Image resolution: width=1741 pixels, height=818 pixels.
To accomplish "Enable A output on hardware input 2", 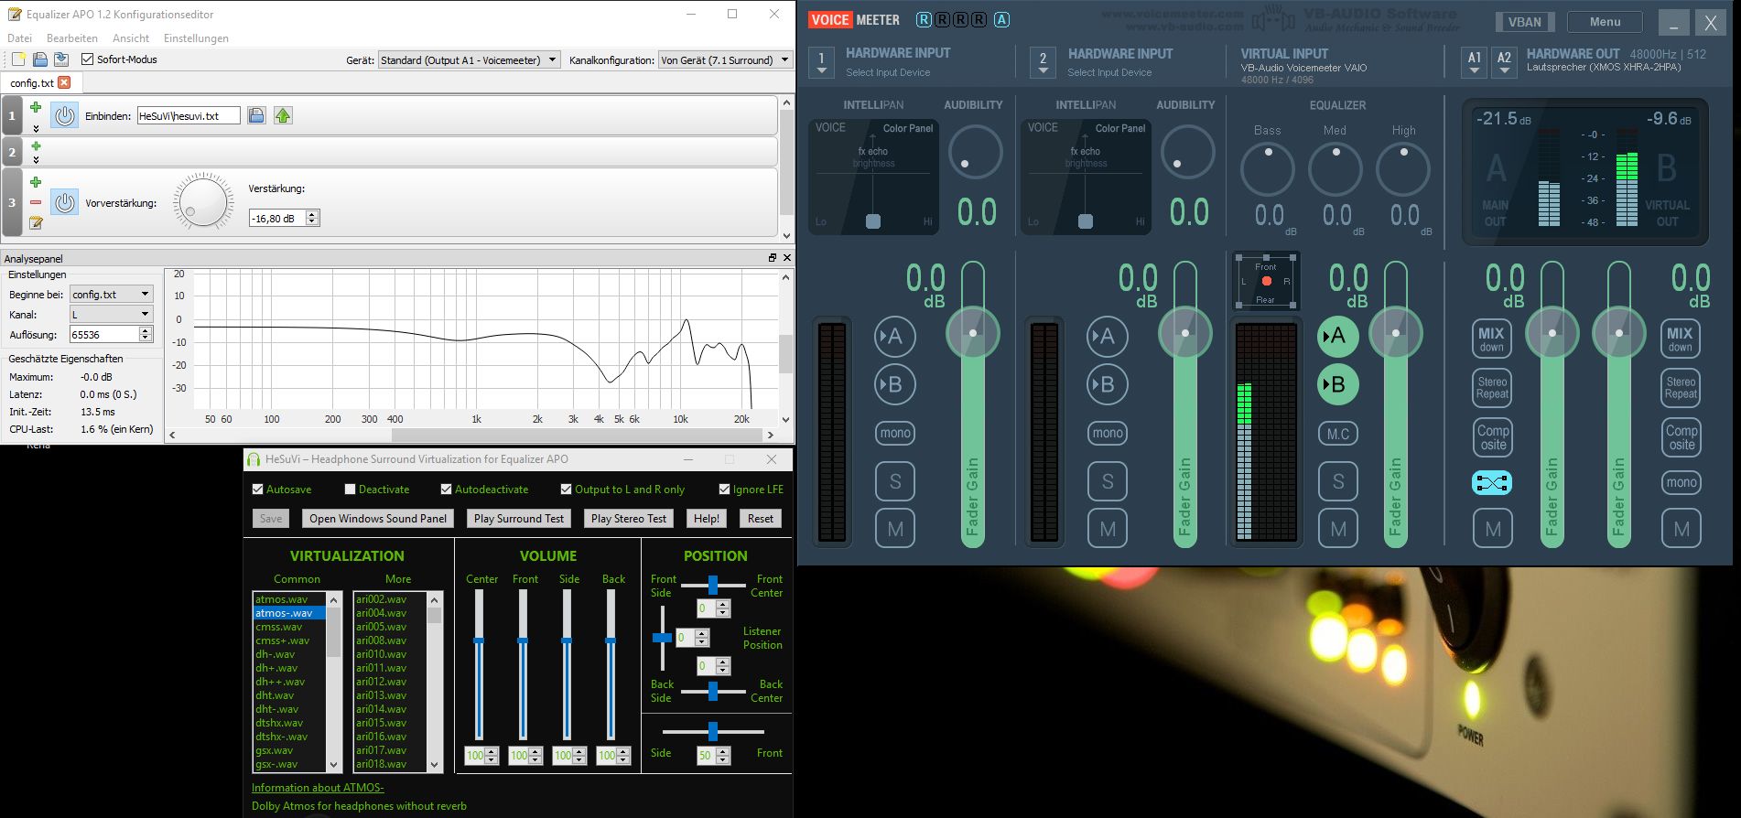I will [1107, 337].
